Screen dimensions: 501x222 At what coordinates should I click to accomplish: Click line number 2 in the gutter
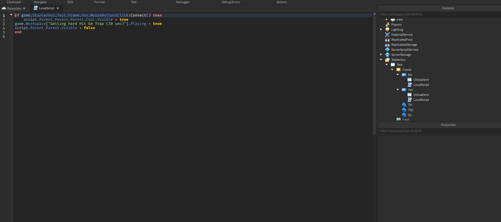click(x=4, y=19)
